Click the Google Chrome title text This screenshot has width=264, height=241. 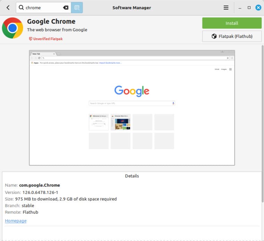click(51, 21)
